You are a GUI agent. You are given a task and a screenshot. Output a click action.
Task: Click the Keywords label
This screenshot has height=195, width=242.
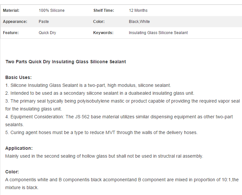(x=103, y=33)
